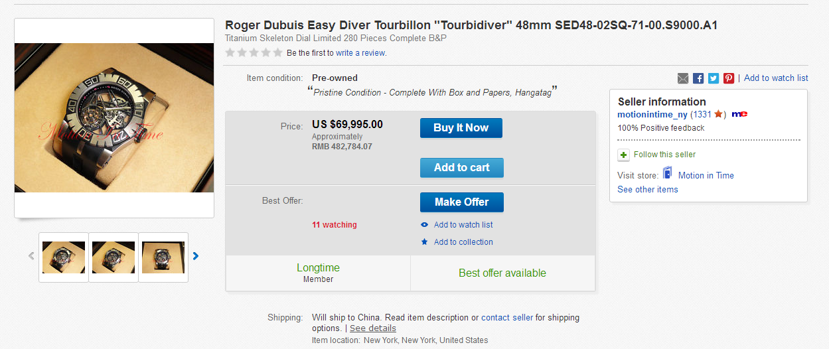The width and height of the screenshot is (829, 349).
Task: Click the Add to cart button
Action: [461, 168]
